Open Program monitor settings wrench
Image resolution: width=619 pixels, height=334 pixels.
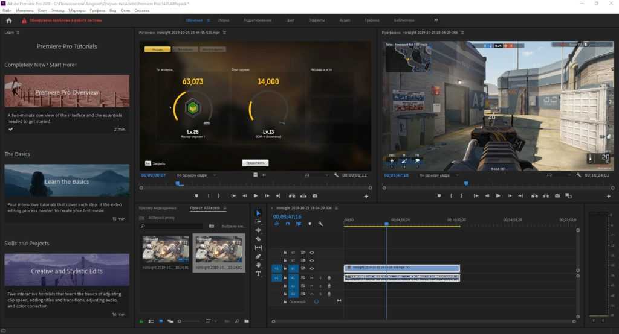coord(578,175)
